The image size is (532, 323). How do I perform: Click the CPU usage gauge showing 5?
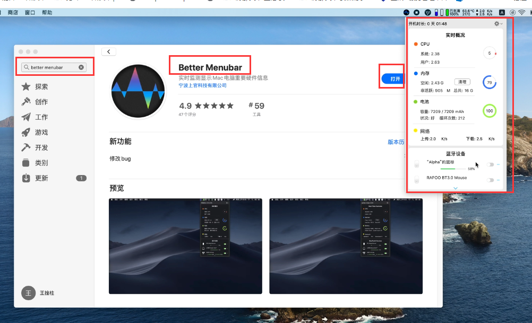(489, 53)
